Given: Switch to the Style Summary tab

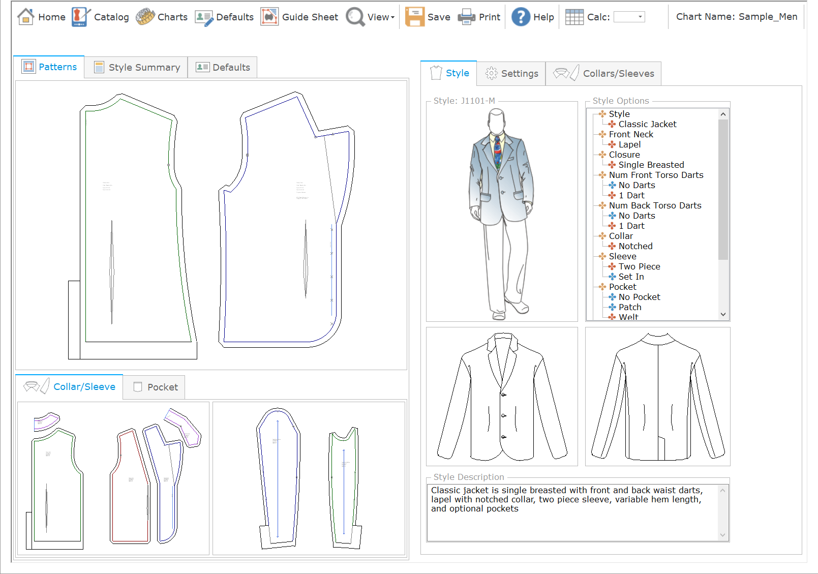Looking at the screenshot, I should [x=136, y=68].
